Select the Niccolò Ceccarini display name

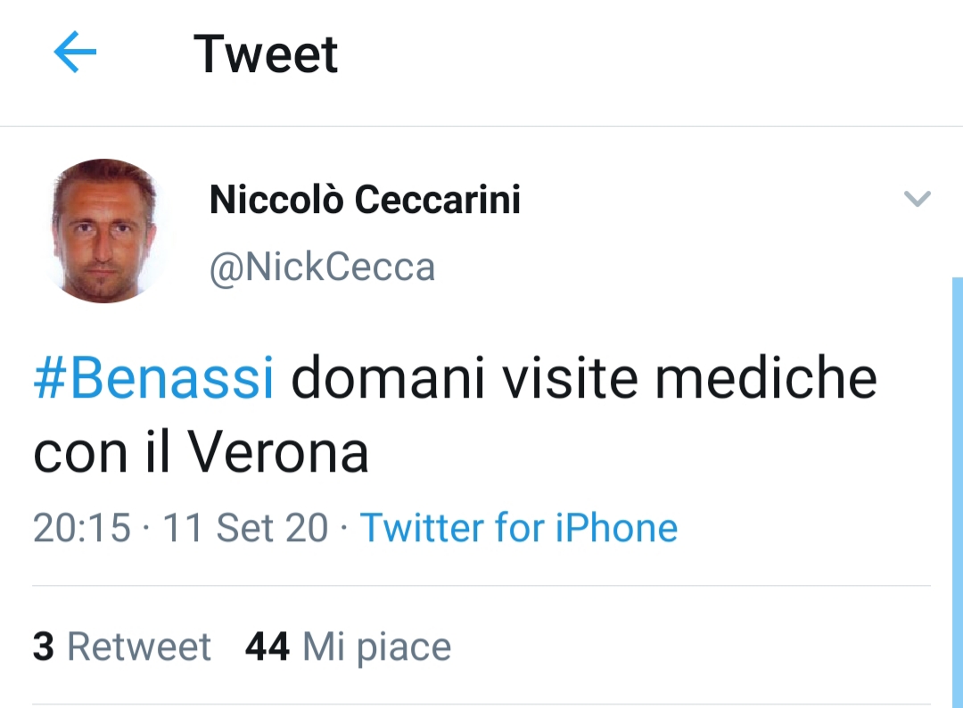tap(365, 199)
